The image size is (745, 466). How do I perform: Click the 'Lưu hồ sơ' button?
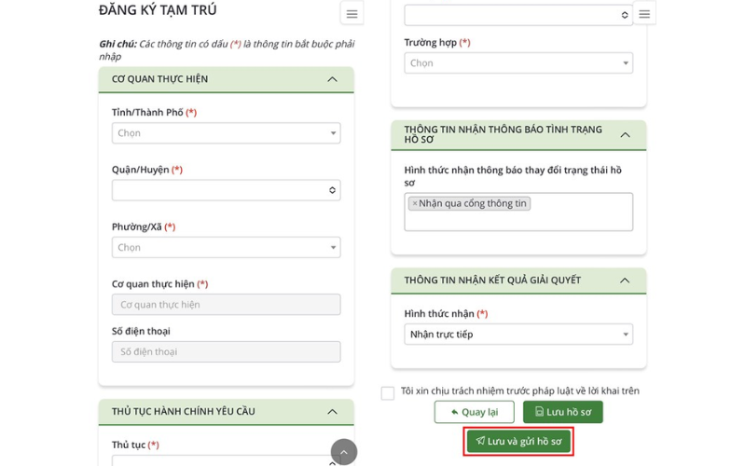[x=562, y=412]
